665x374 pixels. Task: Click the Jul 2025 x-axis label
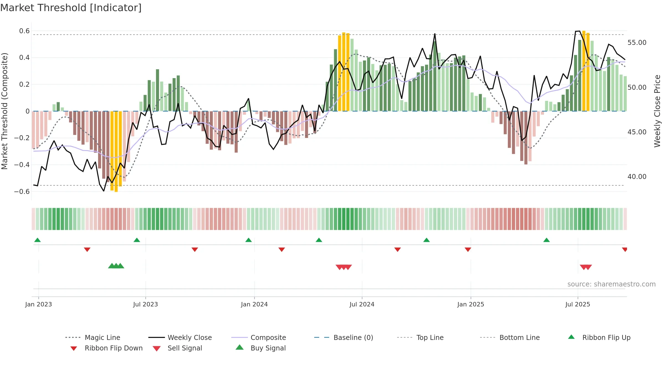tap(578, 304)
